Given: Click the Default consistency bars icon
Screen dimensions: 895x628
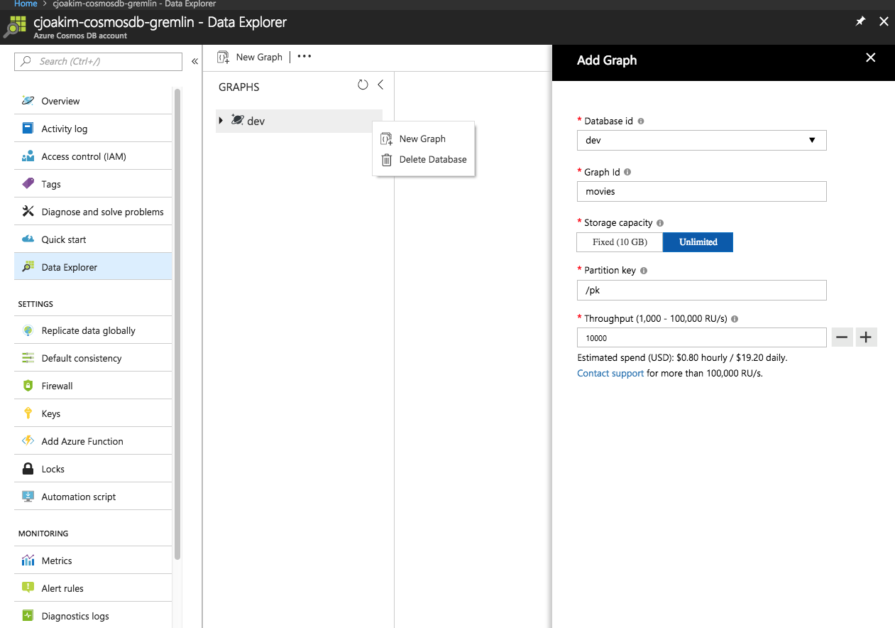Looking at the screenshot, I should click(28, 358).
